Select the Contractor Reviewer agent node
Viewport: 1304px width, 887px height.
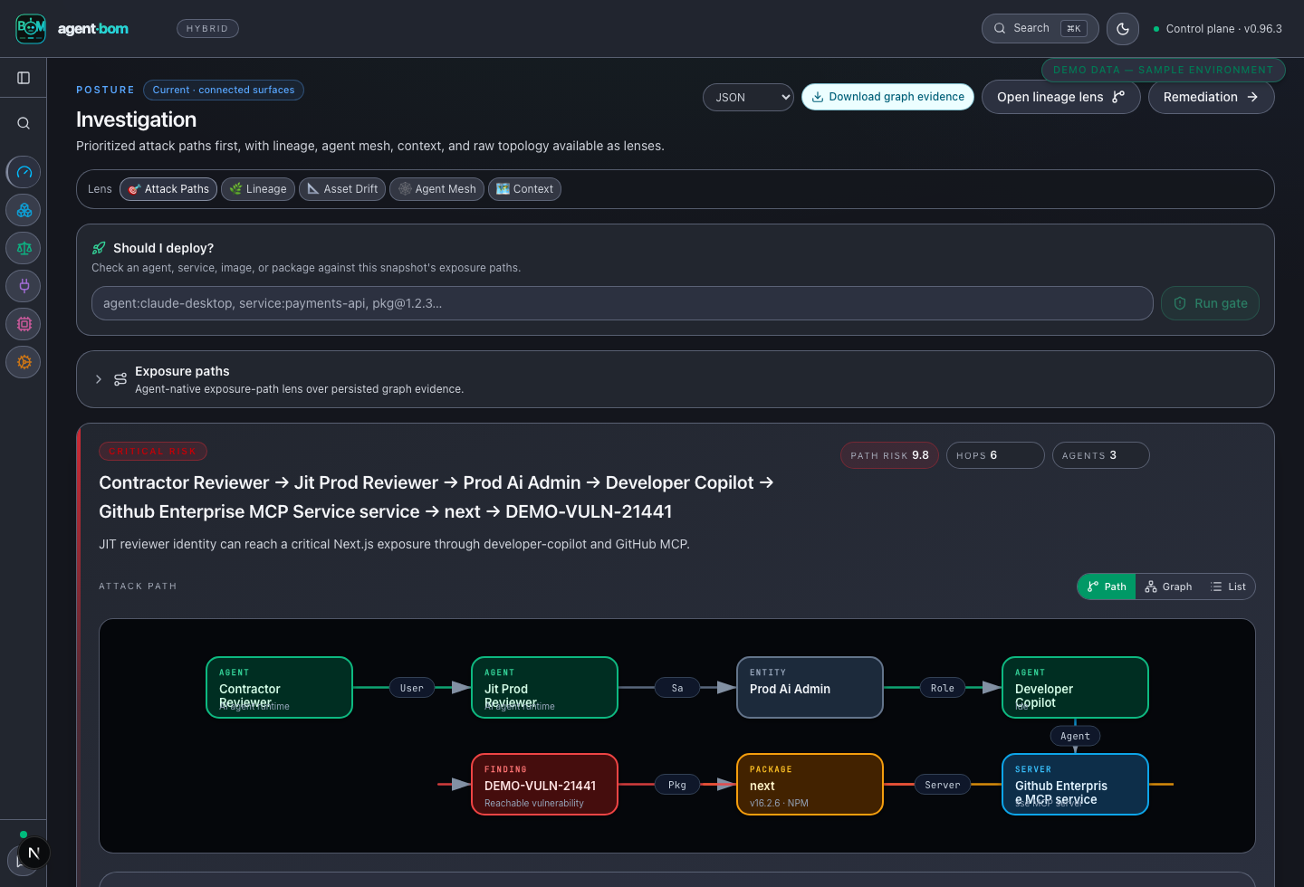tap(280, 688)
